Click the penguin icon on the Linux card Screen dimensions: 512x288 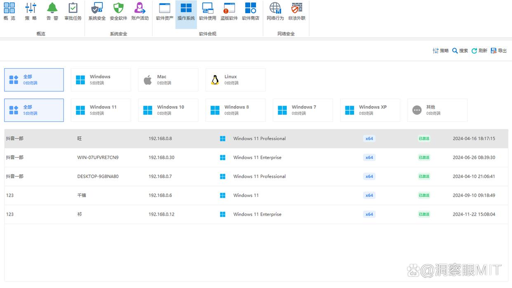(x=215, y=80)
